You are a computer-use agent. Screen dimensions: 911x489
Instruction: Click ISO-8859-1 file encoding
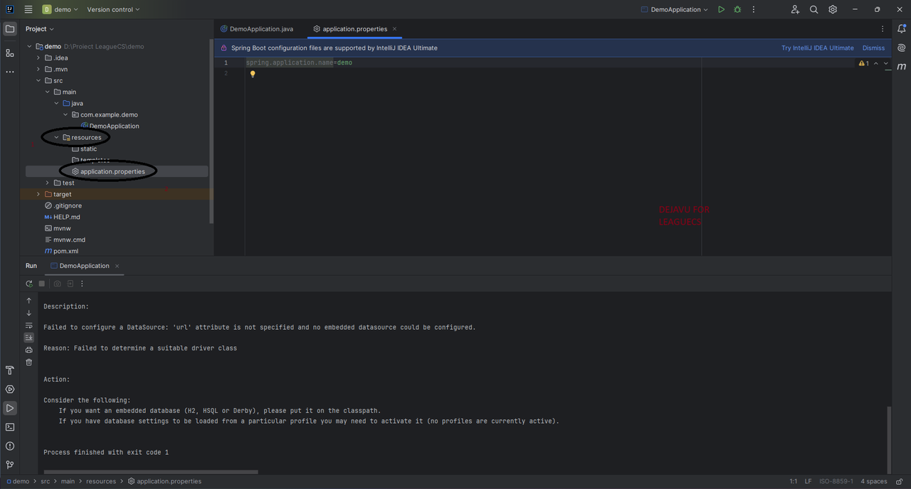[836, 481]
